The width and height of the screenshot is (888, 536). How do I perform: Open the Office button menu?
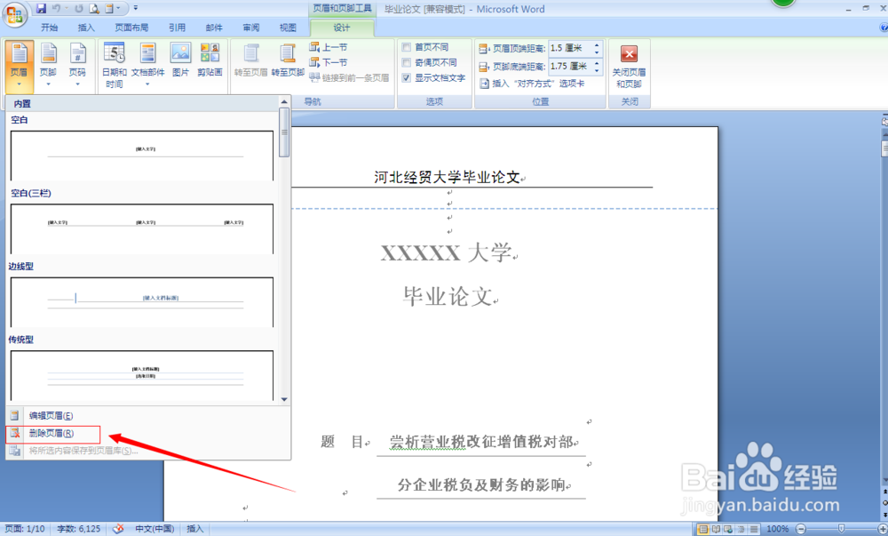pos(15,15)
